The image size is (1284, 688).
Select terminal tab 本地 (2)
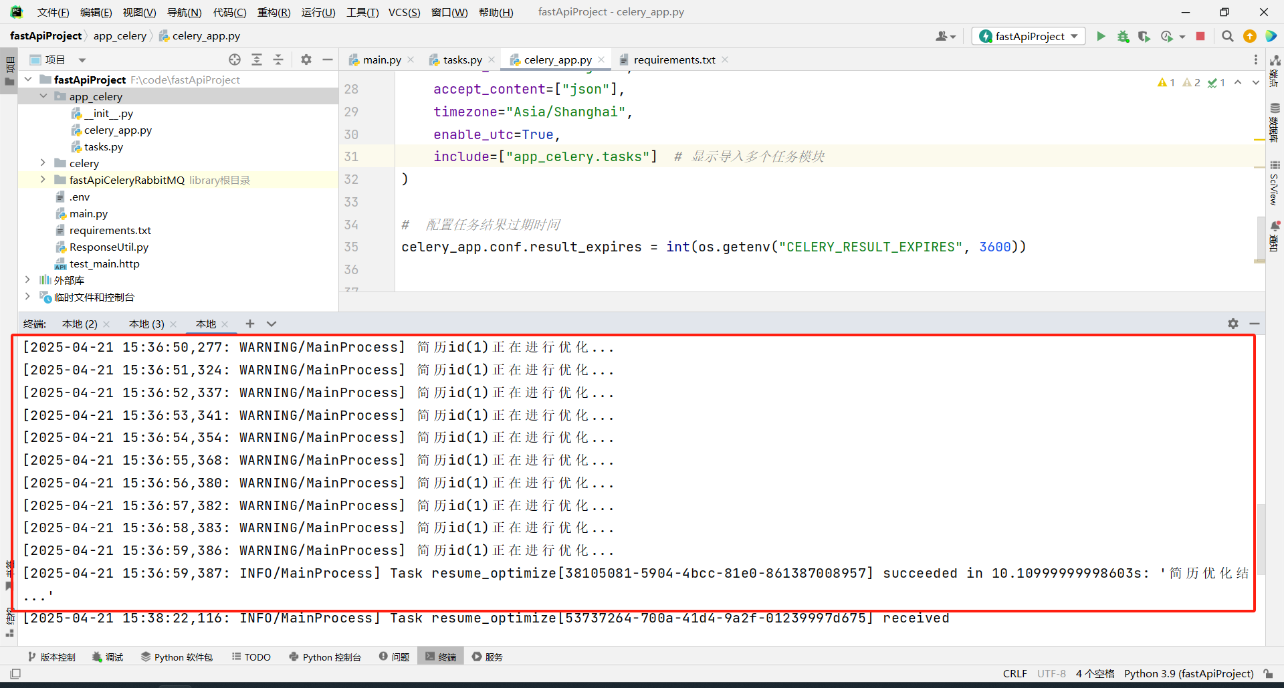click(80, 324)
